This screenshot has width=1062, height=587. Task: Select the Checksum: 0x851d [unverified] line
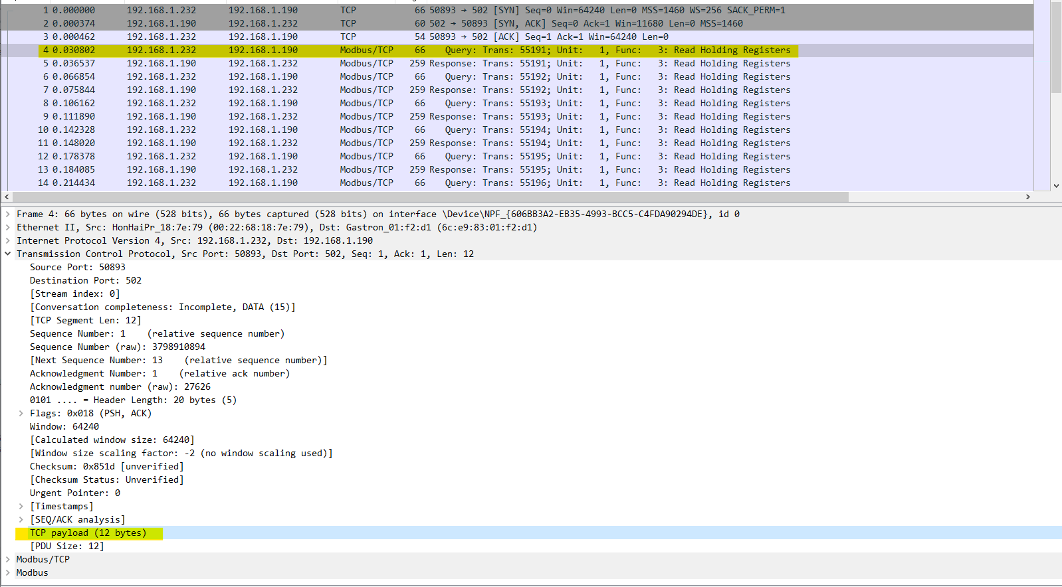click(x=107, y=466)
